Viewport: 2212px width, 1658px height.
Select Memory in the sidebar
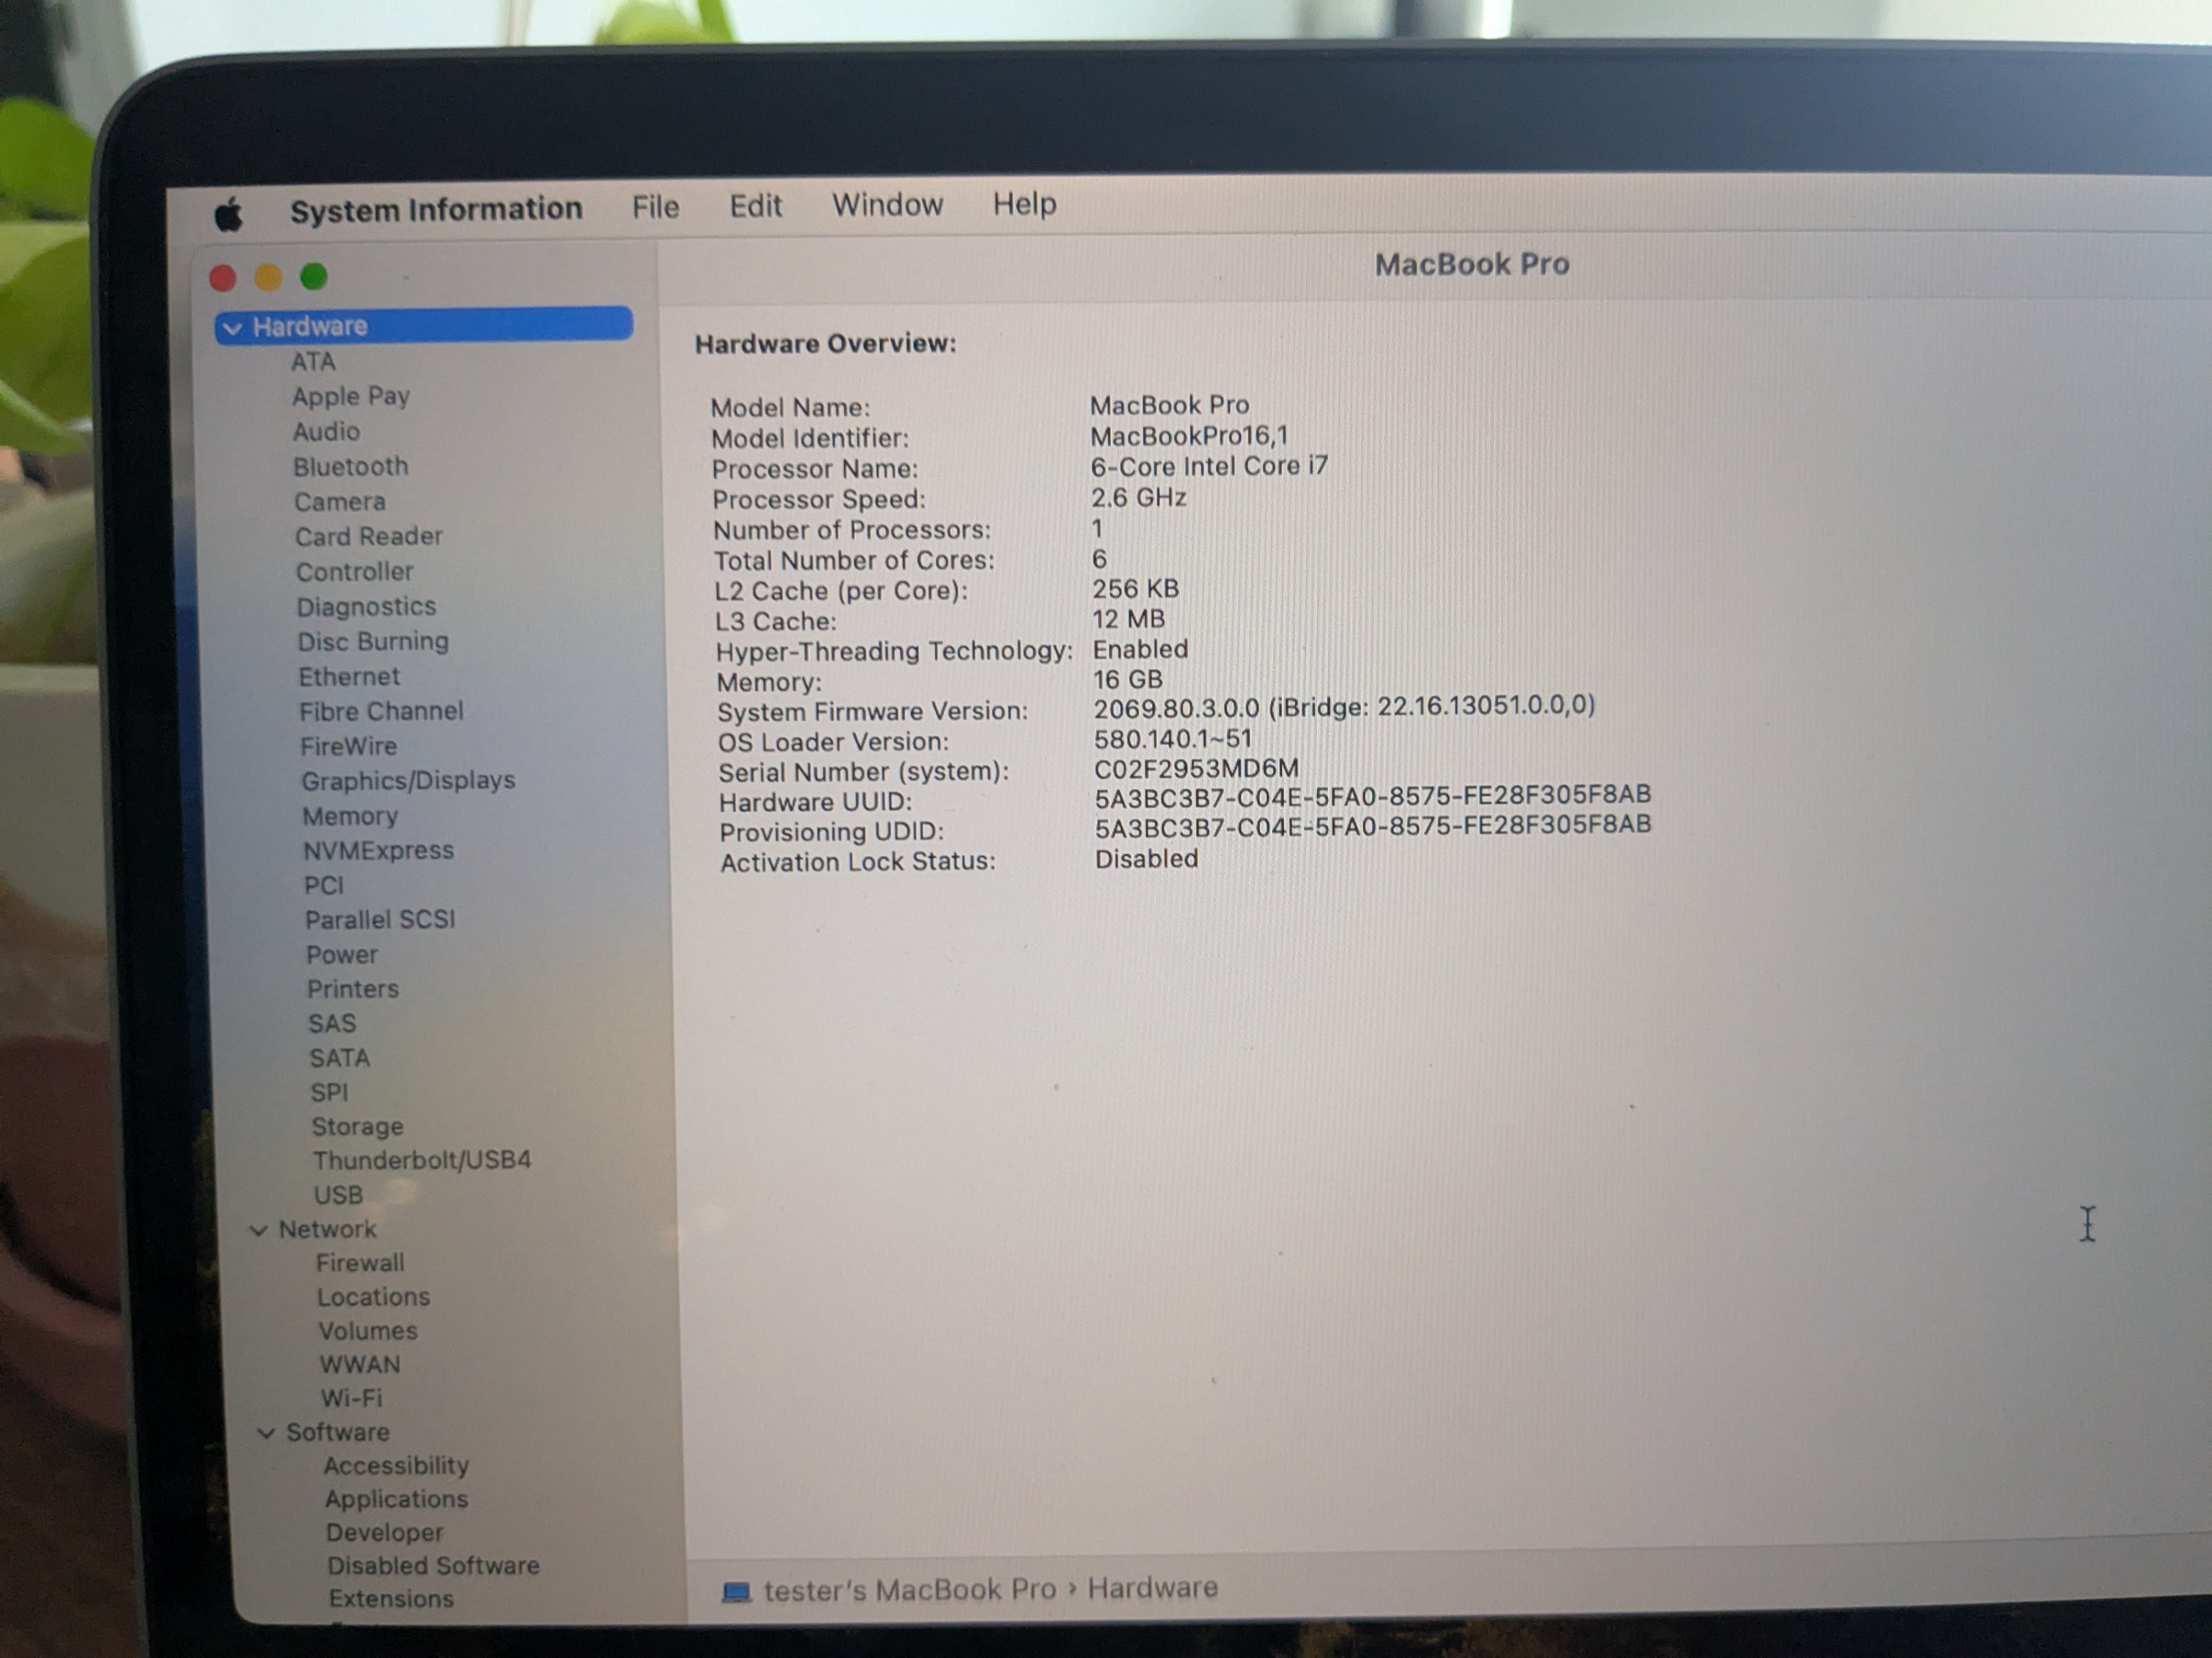pyautogui.click(x=351, y=816)
